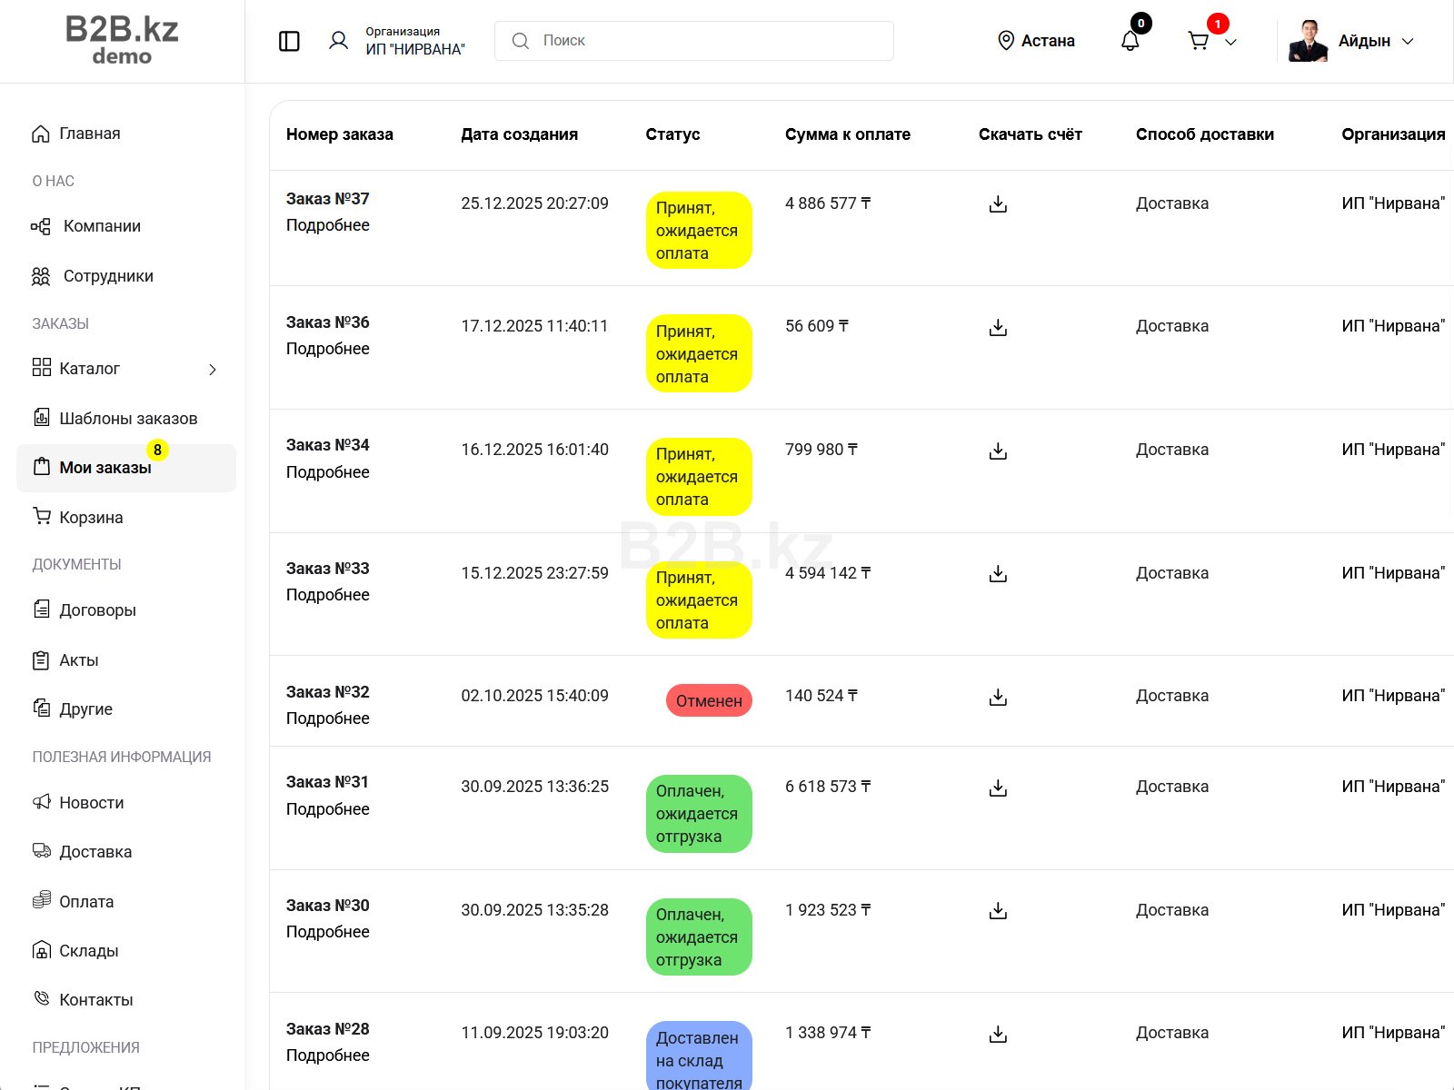Go to Договоры section

97,610
